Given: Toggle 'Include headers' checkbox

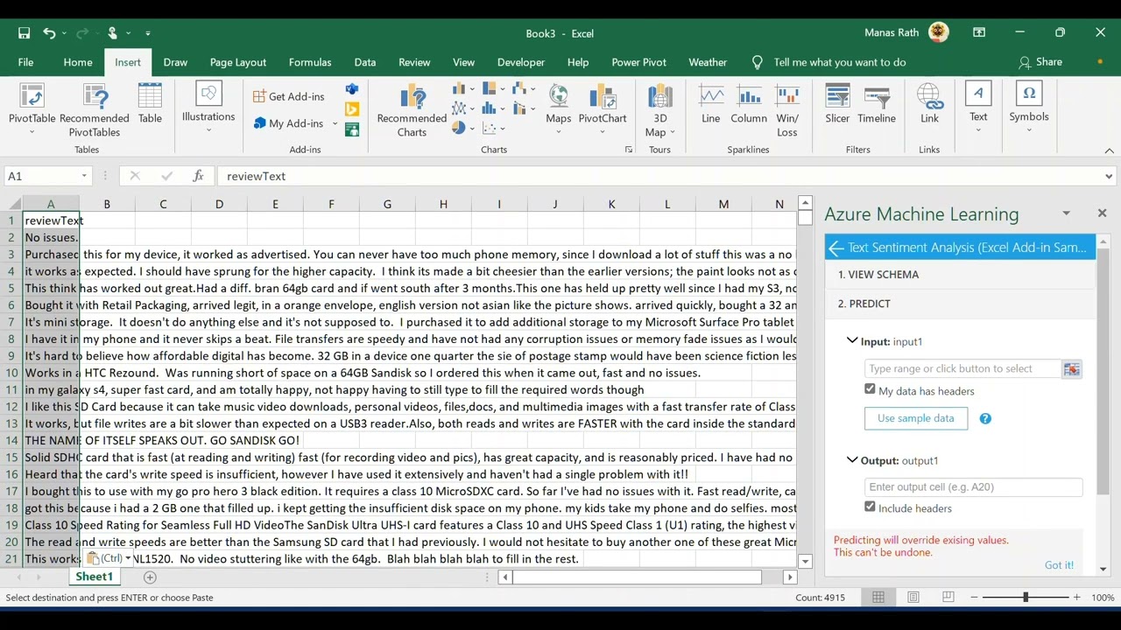Looking at the screenshot, I should [x=870, y=507].
